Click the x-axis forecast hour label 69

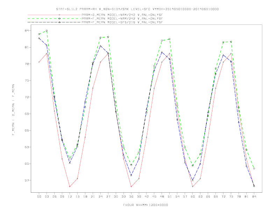pos(216,197)
